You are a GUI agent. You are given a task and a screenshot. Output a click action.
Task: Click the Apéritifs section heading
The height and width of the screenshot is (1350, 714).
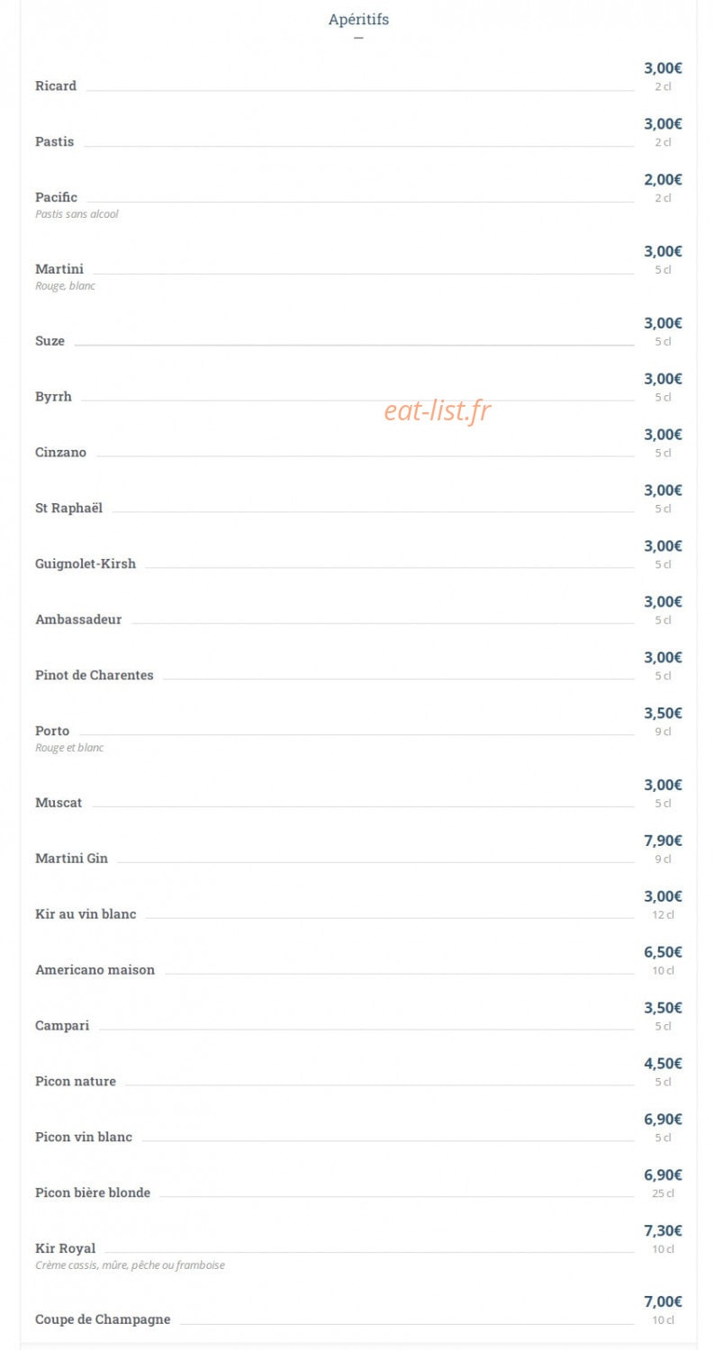click(x=358, y=19)
